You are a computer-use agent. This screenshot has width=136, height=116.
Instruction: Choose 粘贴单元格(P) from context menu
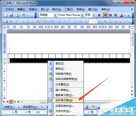click(x=66, y=74)
